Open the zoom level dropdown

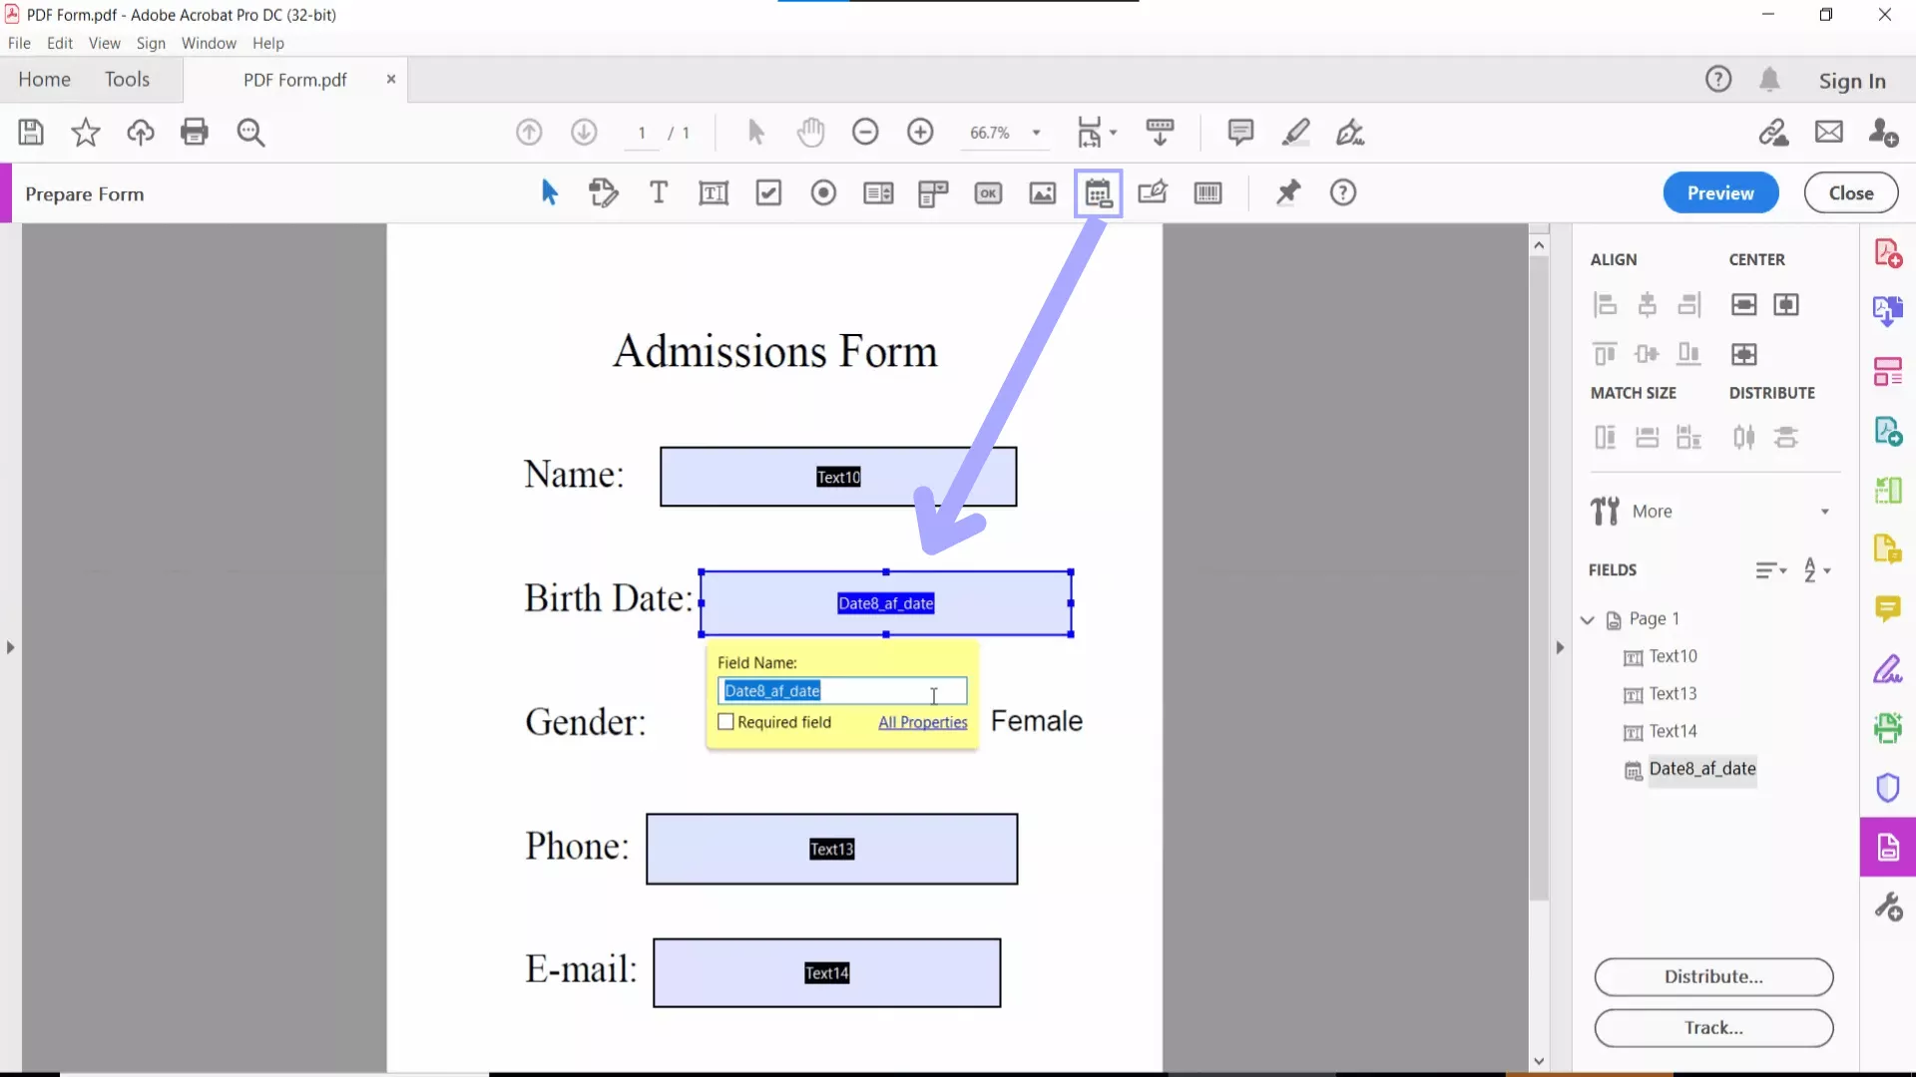[x=1037, y=133]
